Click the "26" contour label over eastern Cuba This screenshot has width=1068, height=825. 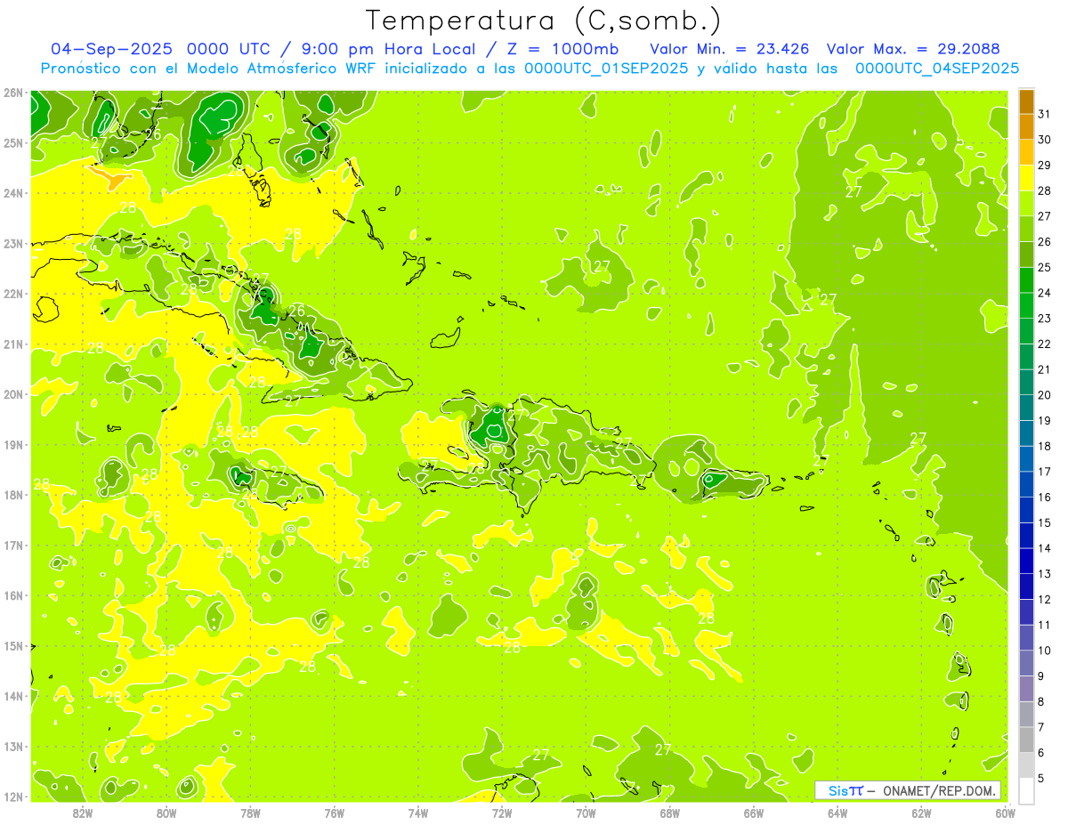pyautogui.click(x=297, y=311)
